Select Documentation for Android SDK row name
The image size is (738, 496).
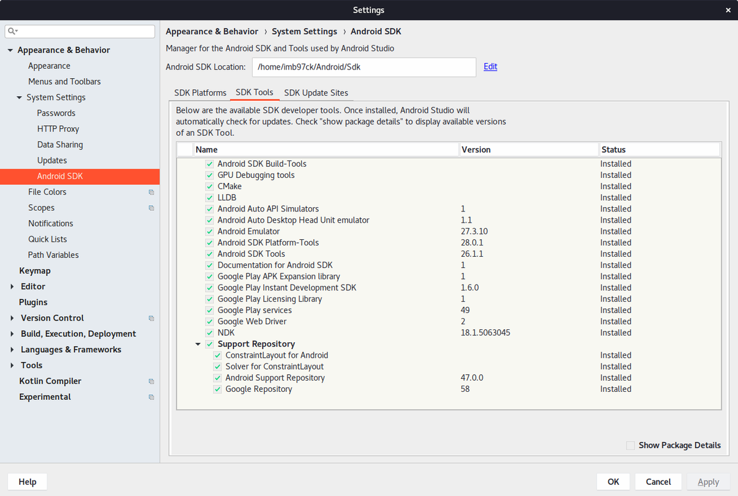coord(275,265)
